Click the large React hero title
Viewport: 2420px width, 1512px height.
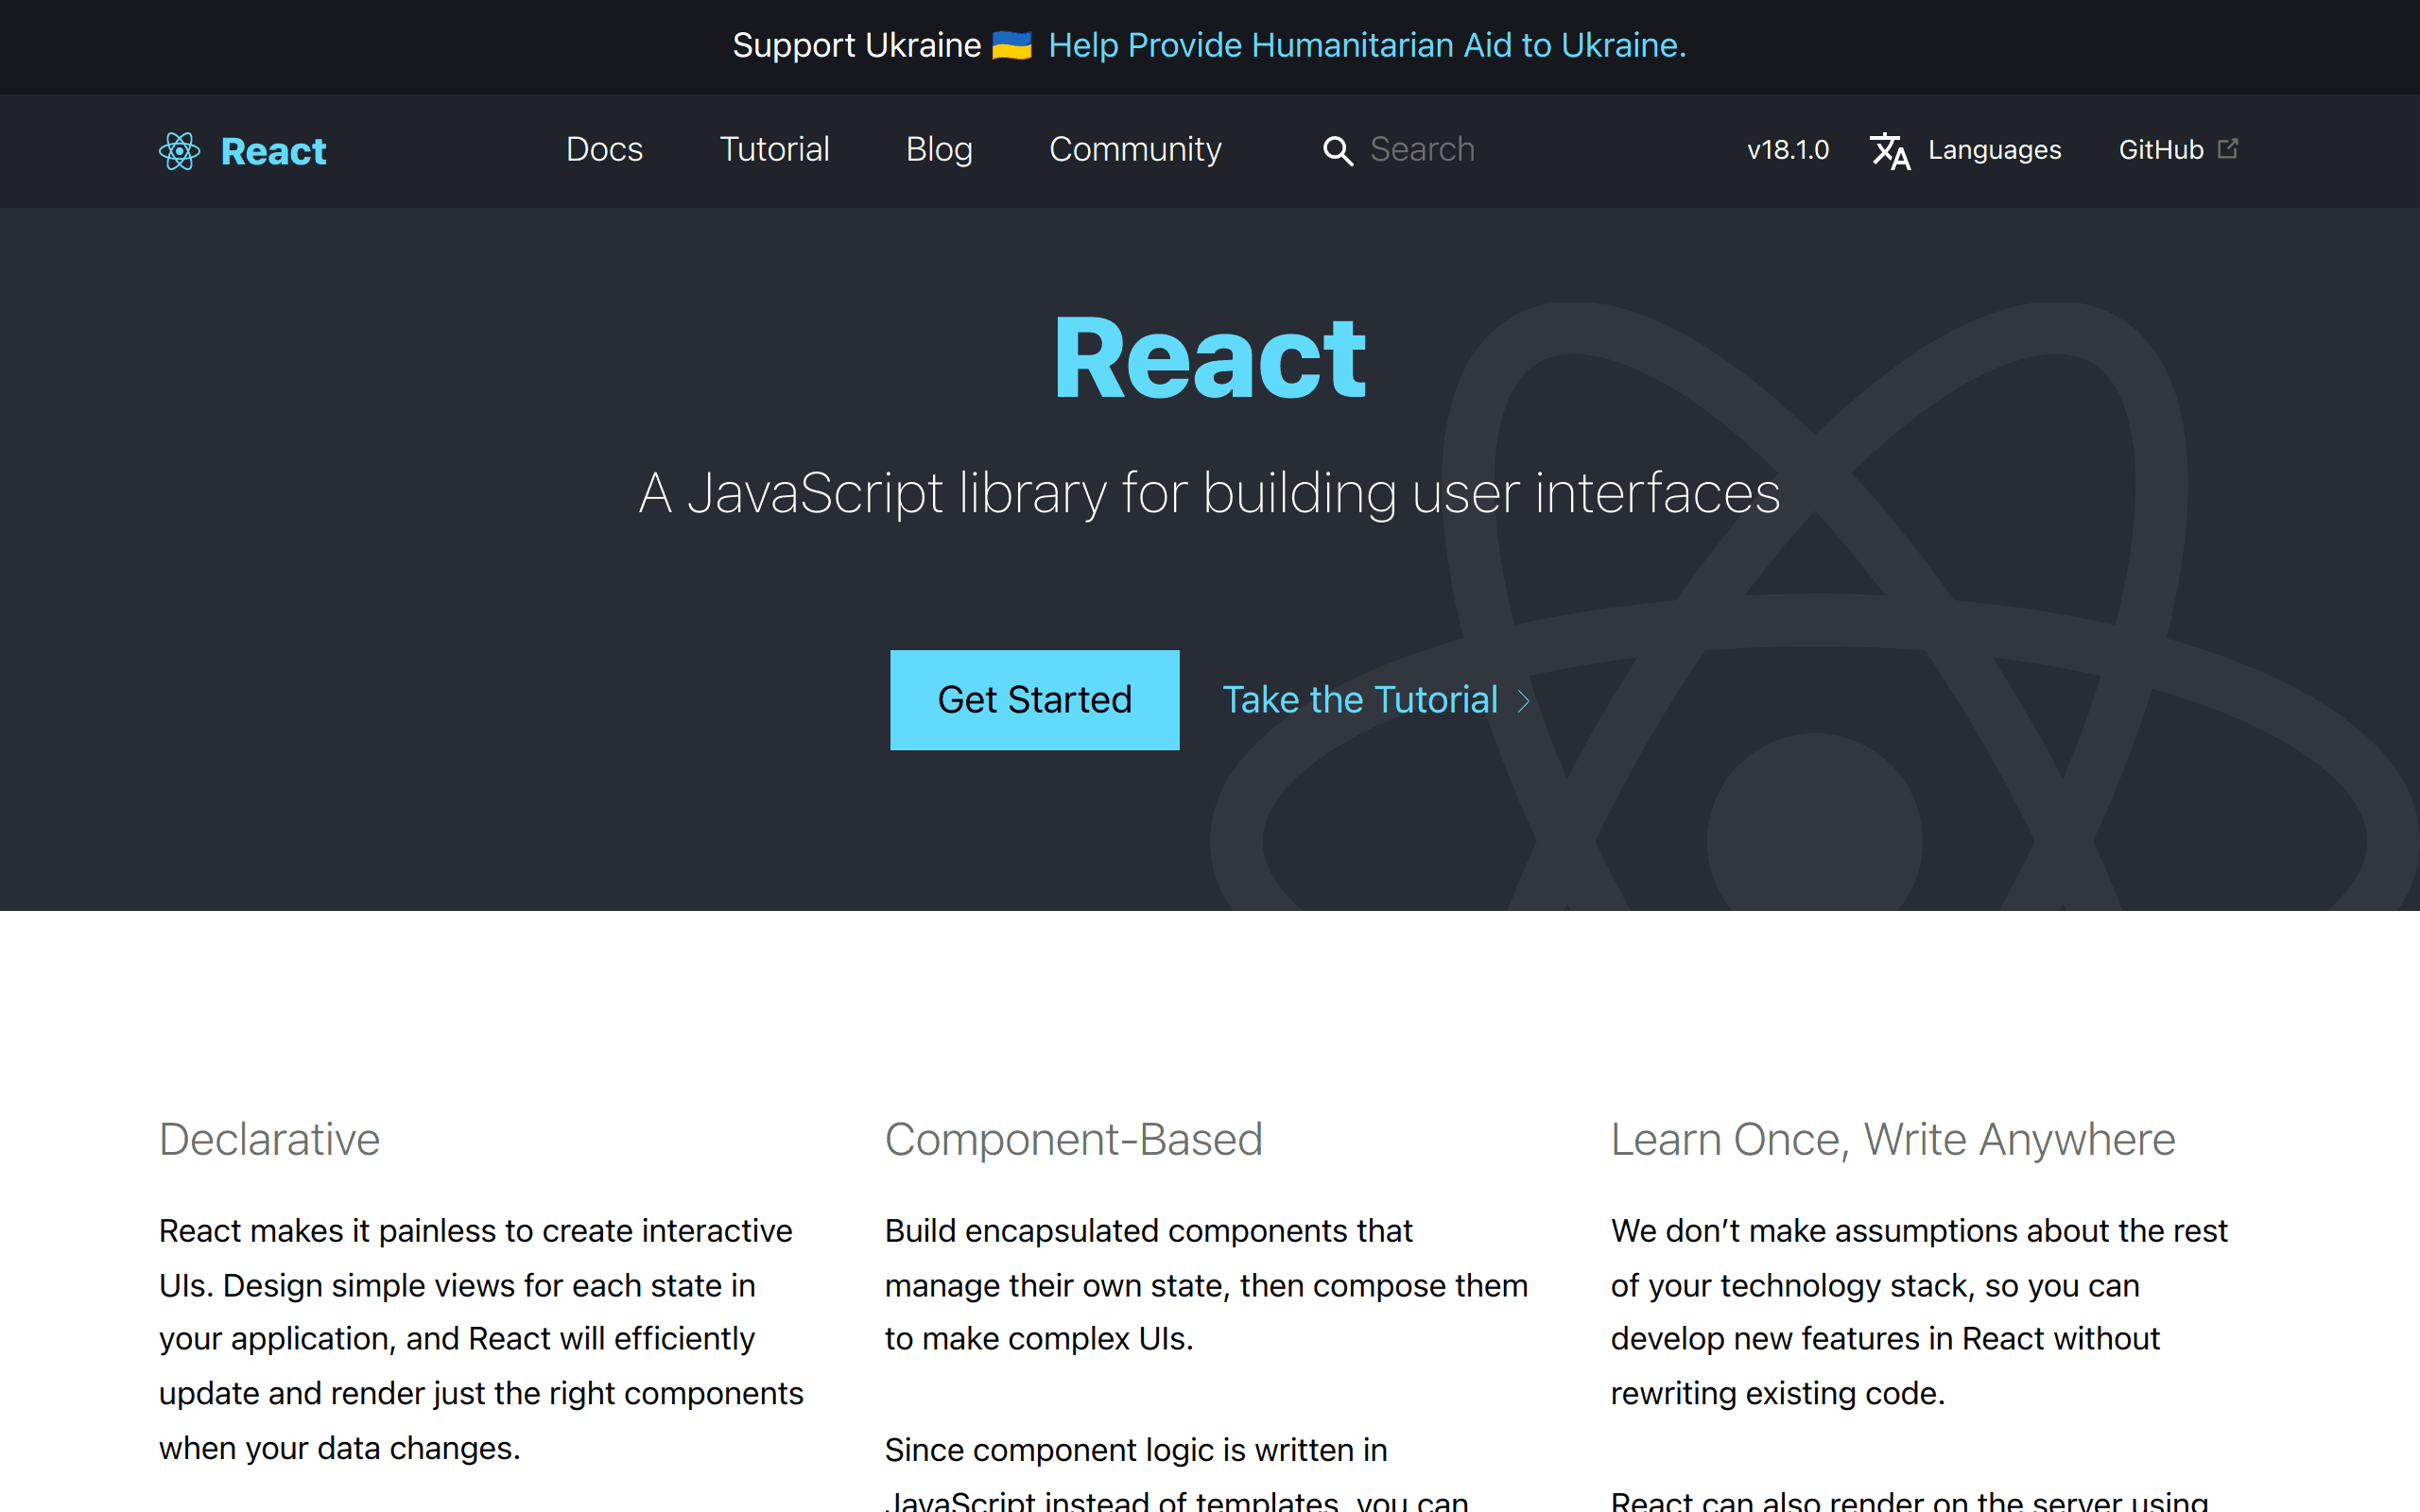tap(1210, 358)
